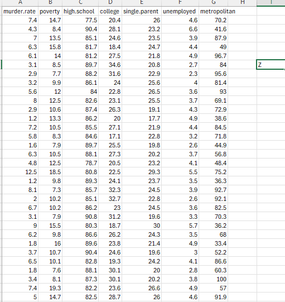The width and height of the screenshot is (285, 302).
Task: Click the cell with value 44.9
Action: pyautogui.click(x=214, y=145)
